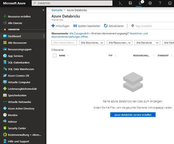
Task: Open the Alle Dienste menu entry
Action: click(x=23, y=23)
